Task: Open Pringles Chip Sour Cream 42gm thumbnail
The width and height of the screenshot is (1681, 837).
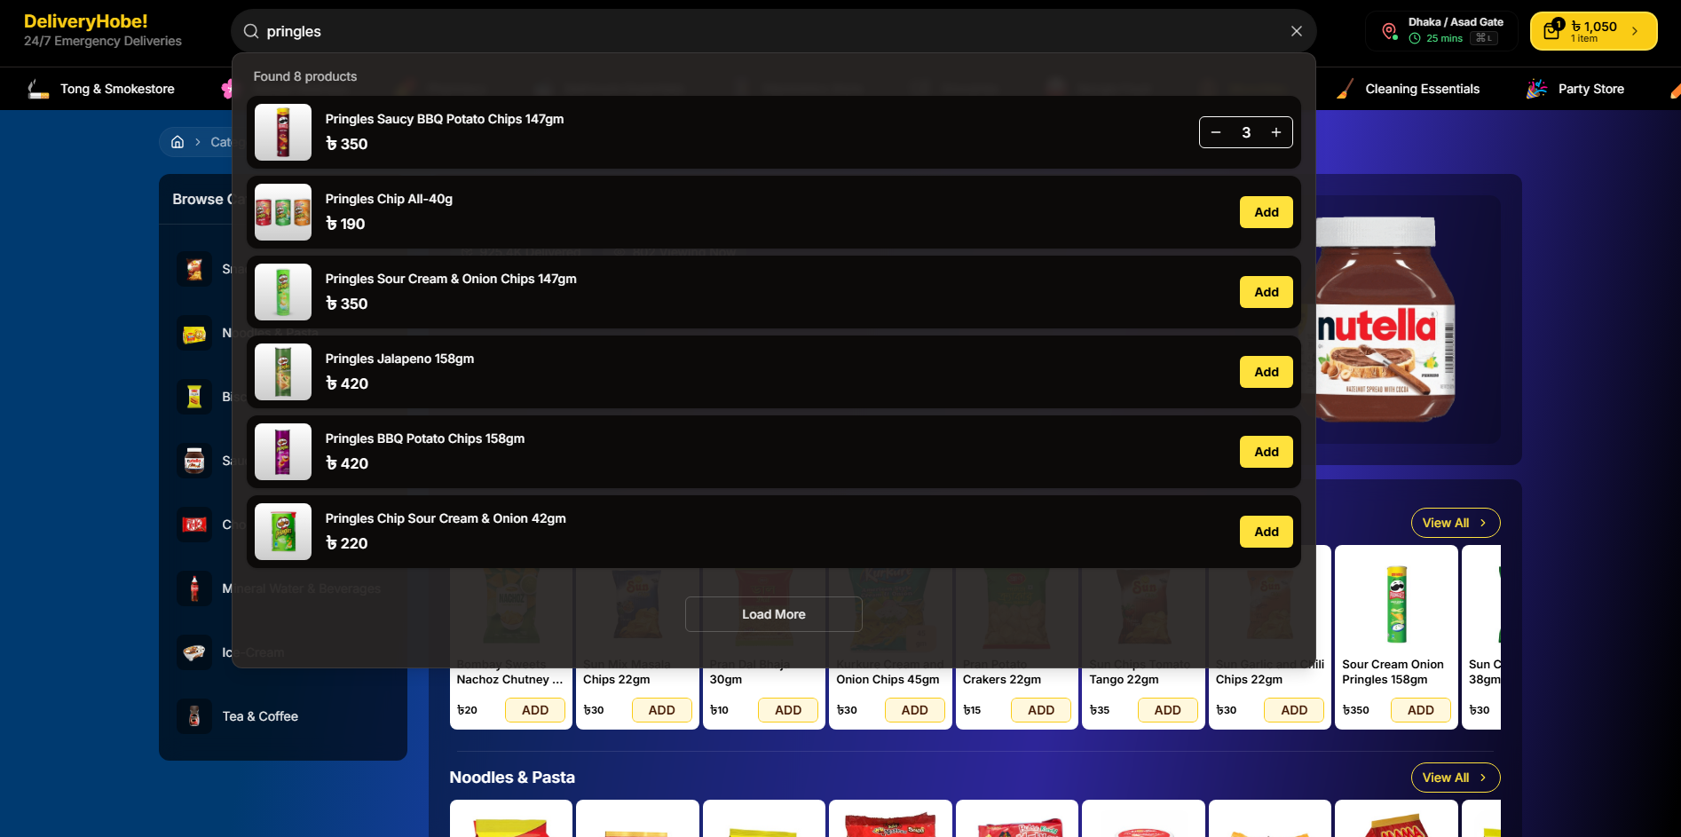Action: (283, 532)
